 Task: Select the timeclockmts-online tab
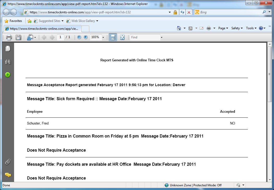coord(42,28)
